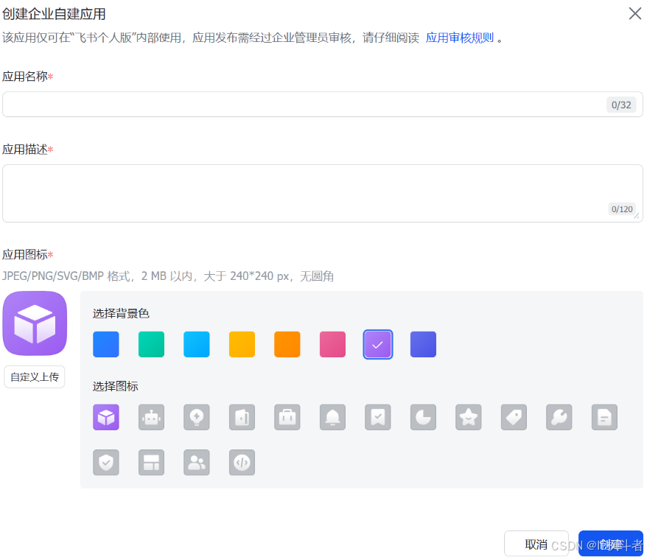Screen dimensions: 647x557
Task: Pick the tag label icon
Action: pos(514,417)
